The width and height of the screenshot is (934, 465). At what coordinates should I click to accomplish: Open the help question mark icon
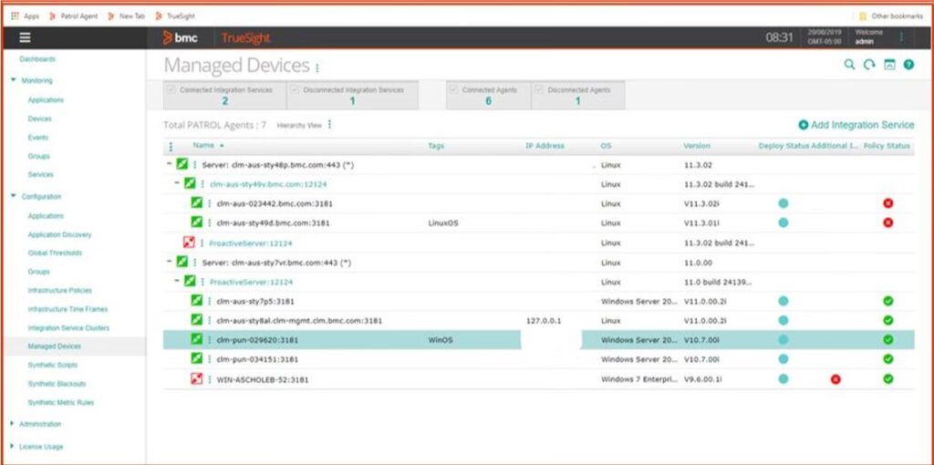(x=908, y=65)
